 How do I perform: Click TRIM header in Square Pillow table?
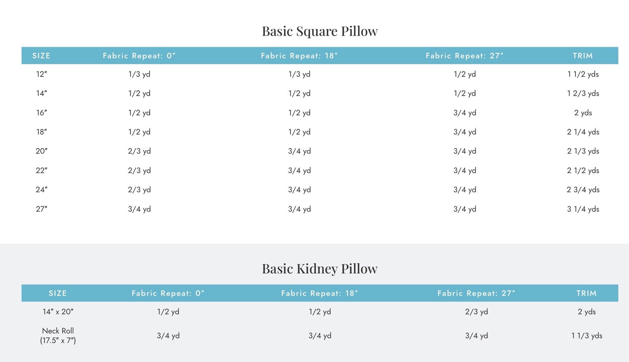pyautogui.click(x=583, y=56)
